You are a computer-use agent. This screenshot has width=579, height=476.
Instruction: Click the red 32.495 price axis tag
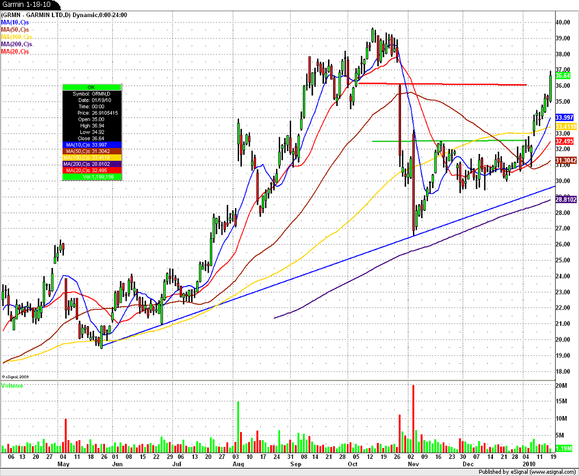coord(565,141)
